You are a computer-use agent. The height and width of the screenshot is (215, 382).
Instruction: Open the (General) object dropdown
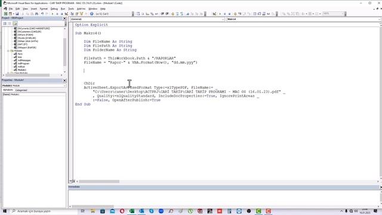tap(223, 19)
